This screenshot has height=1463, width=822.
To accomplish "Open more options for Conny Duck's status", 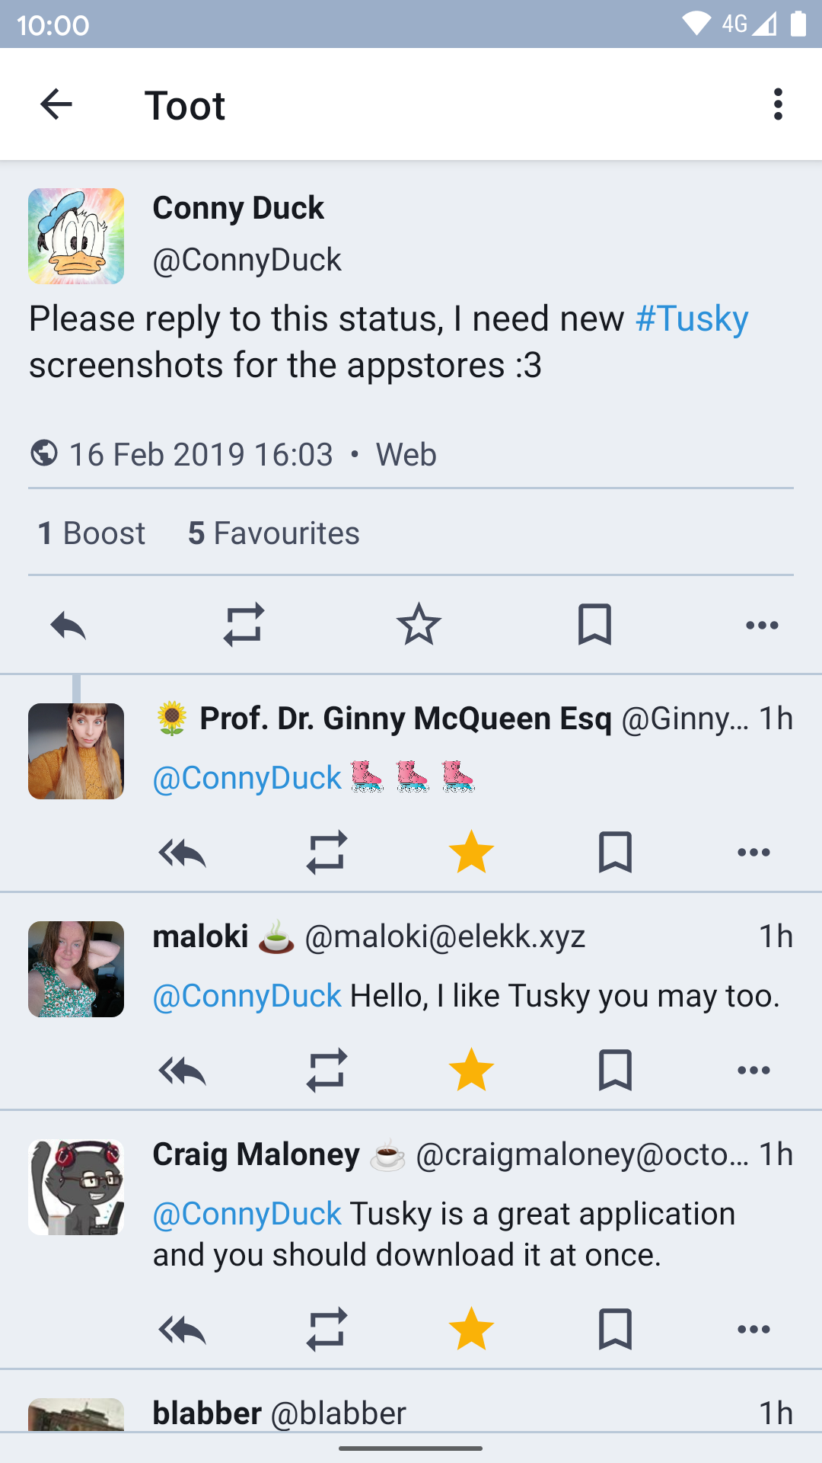I will pyautogui.click(x=762, y=626).
